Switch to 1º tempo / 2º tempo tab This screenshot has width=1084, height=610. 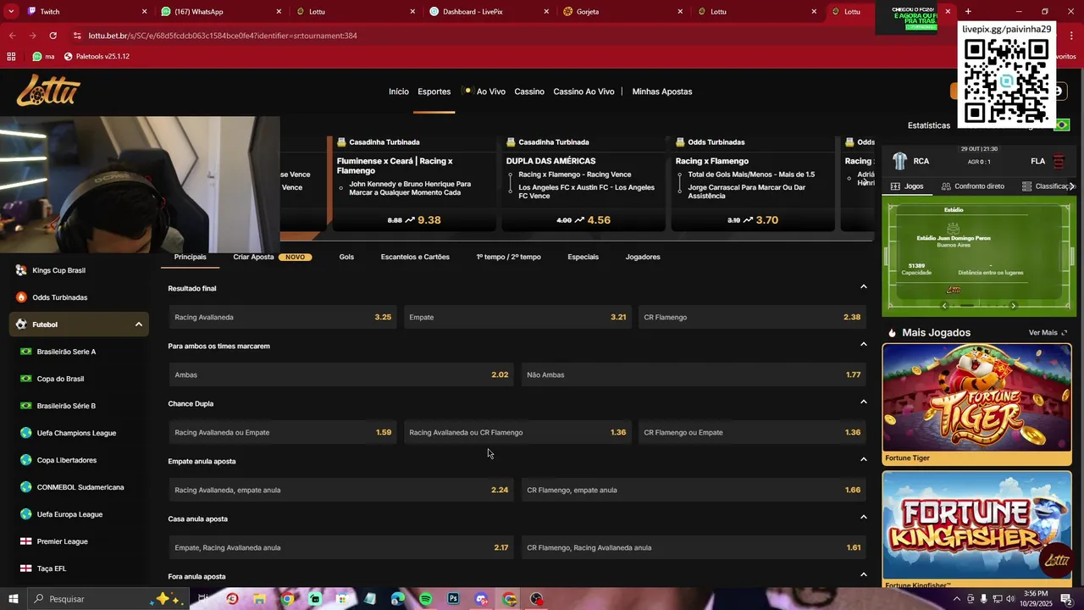point(508,257)
